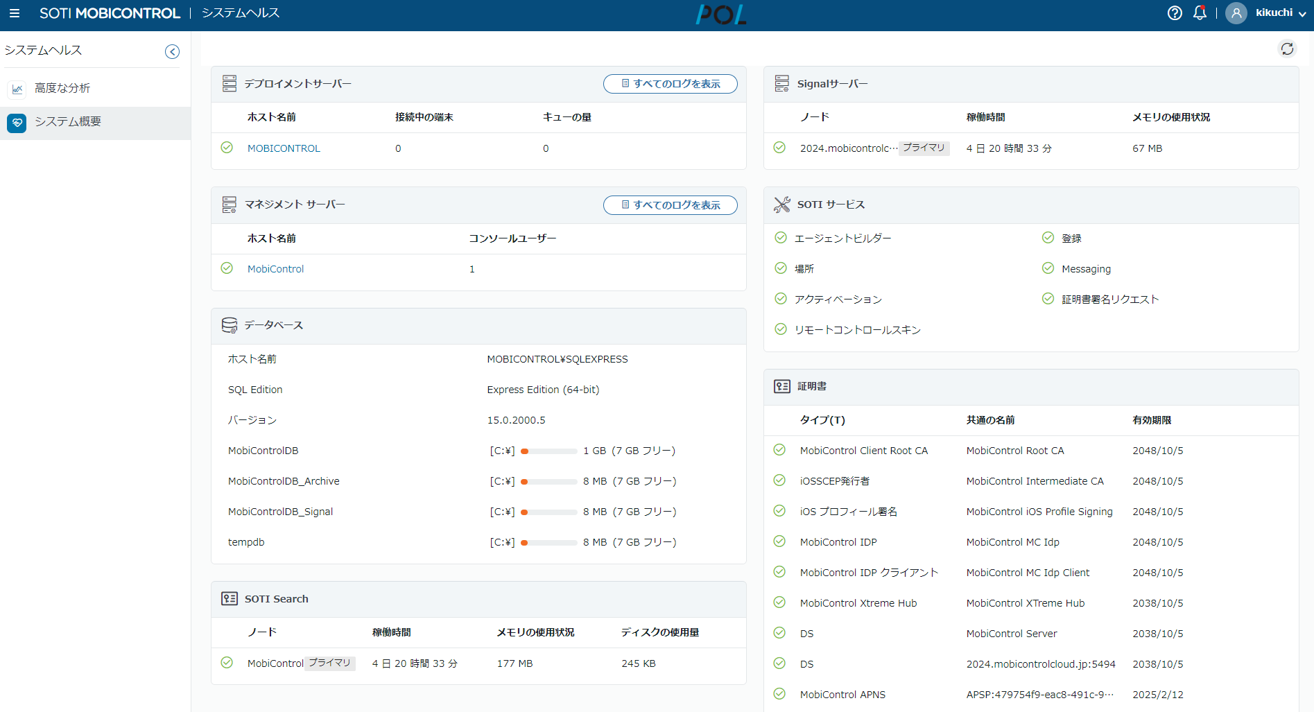
Task: Click the MobiControlDB_Archive disk usage bar
Action: tap(549, 482)
